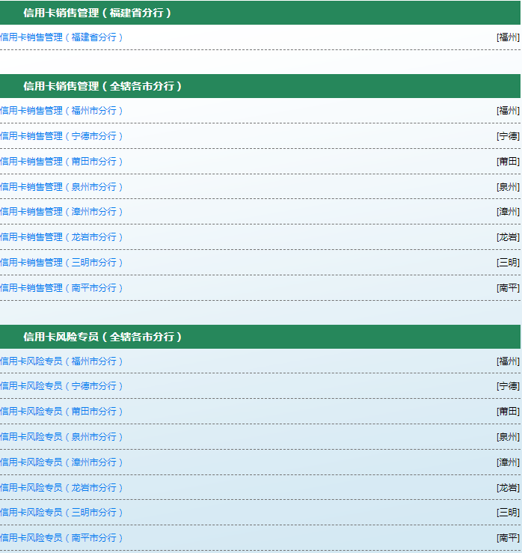Open 信用卡销售管理（福建省分行）job link
The width and height of the screenshot is (522, 553).
[61, 37]
